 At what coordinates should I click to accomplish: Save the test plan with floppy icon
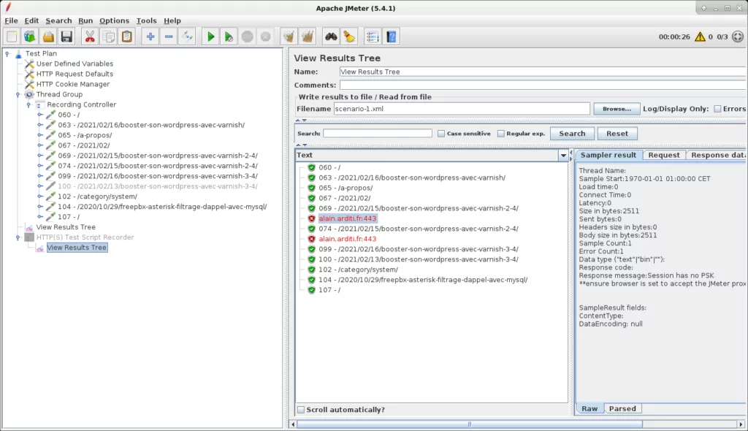click(66, 37)
